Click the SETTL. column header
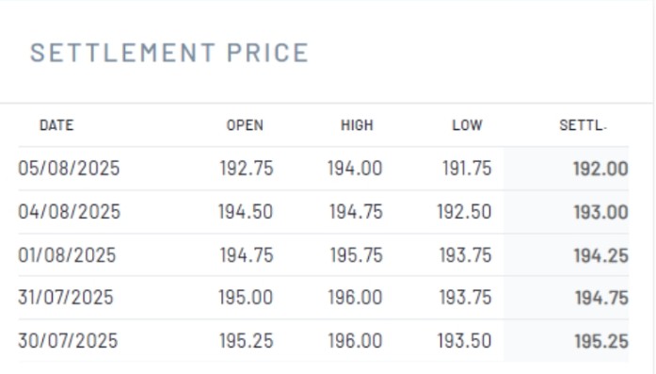Screen dimensions: 656x374 583,125
